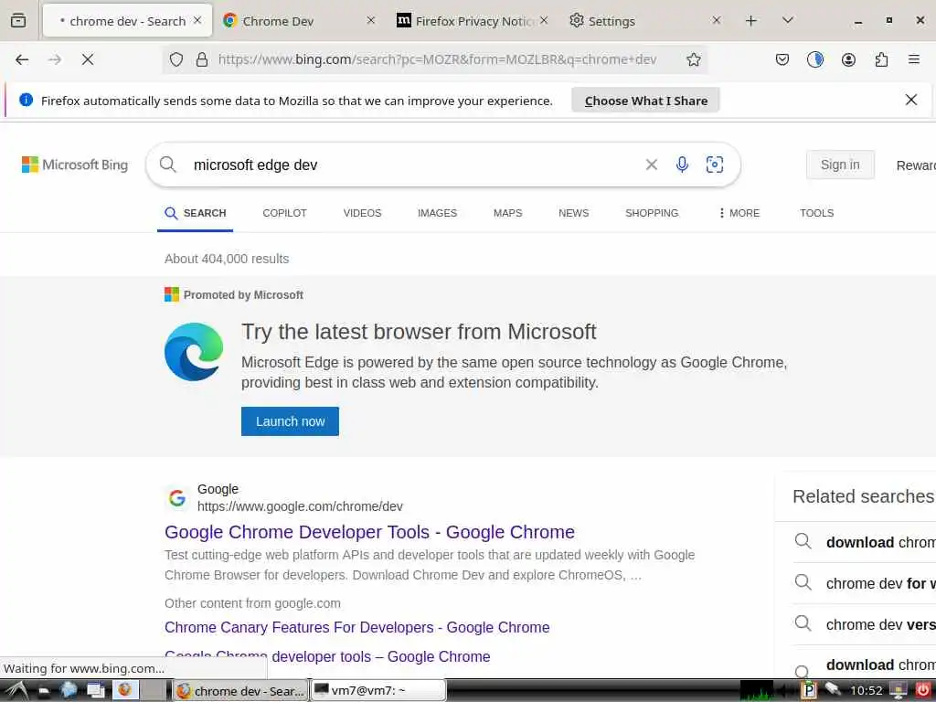Open TOOLS search filter options

(x=816, y=213)
